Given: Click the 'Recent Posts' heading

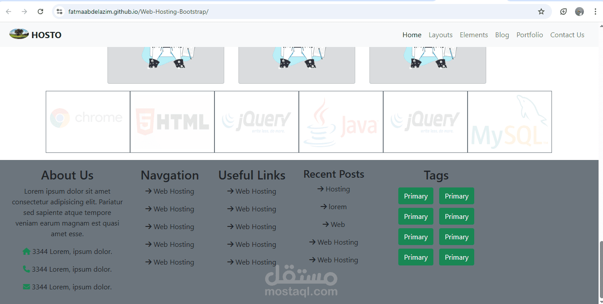Looking at the screenshot, I should pyautogui.click(x=334, y=174).
